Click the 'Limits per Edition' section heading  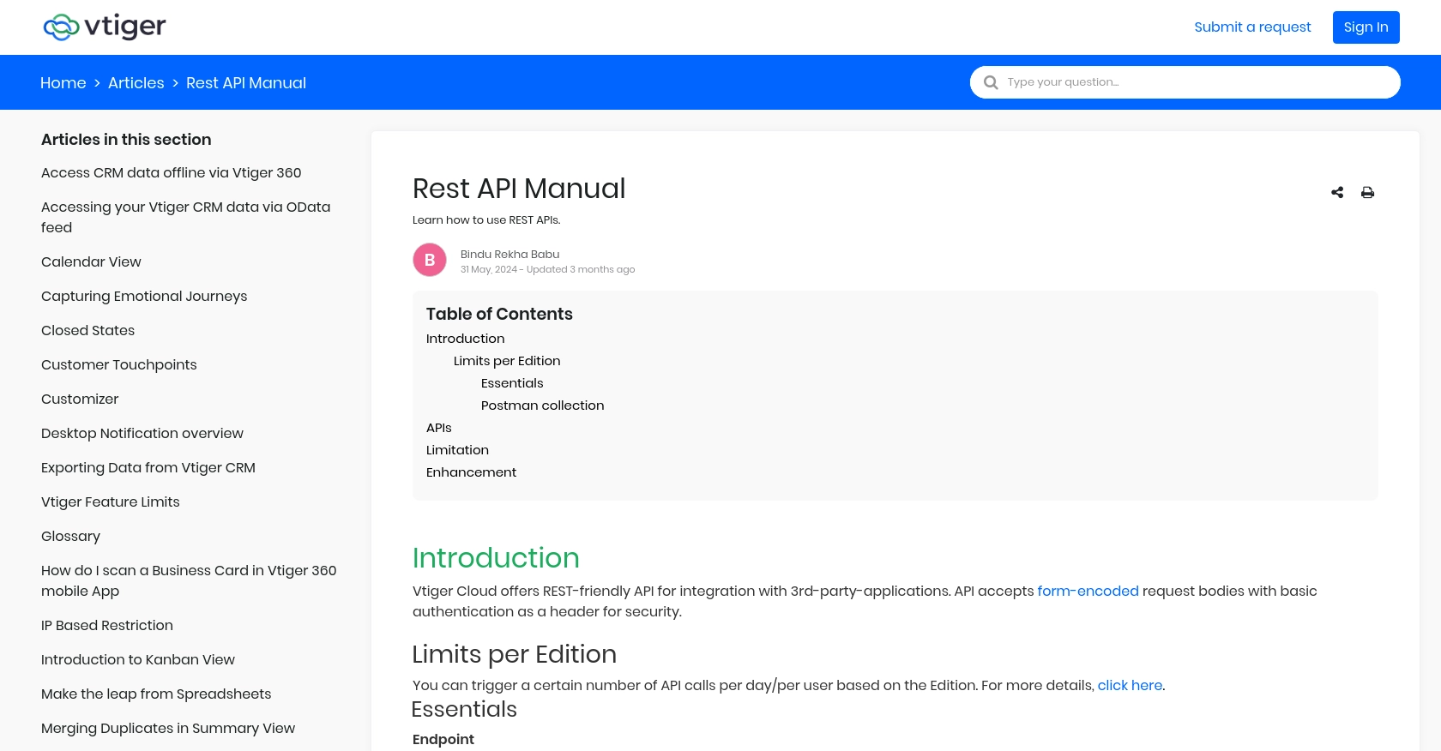pos(514,654)
